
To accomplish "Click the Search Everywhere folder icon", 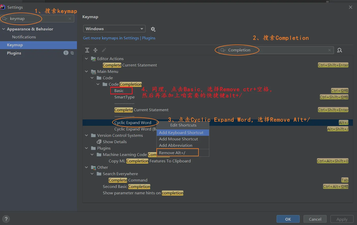I will [x=99, y=174].
